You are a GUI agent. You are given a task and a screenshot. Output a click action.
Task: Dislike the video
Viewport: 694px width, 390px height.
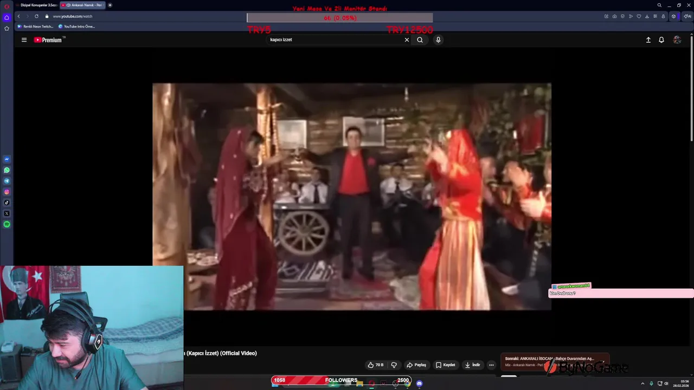click(394, 365)
